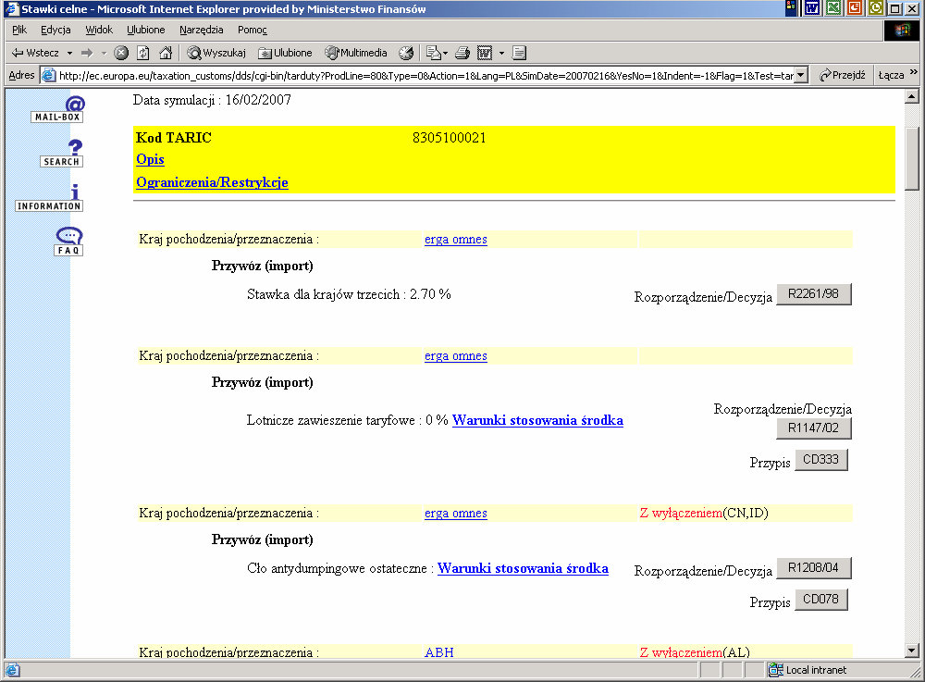The width and height of the screenshot is (925, 682).
Task: Open the Forward history dropdown arrow
Action: (x=104, y=53)
